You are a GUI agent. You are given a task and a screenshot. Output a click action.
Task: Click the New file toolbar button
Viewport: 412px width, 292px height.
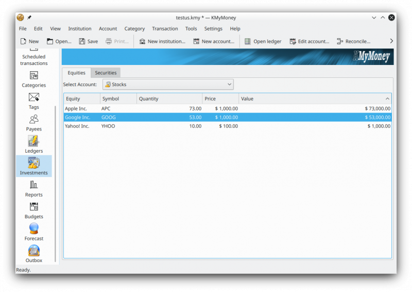(x=30, y=41)
